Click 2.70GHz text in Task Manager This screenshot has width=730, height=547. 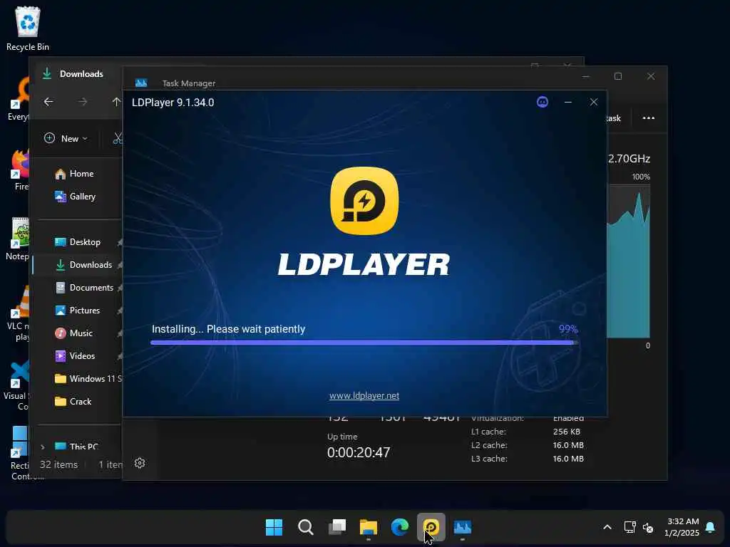point(629,159)
